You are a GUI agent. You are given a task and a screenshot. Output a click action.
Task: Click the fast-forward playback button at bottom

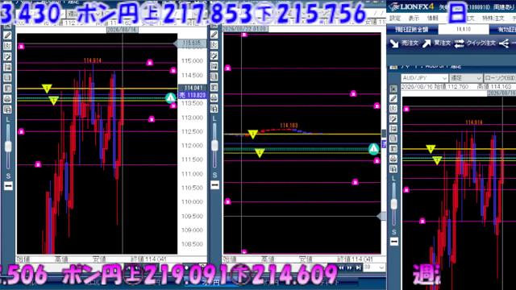pyautogui.click(x=349, y=268)
